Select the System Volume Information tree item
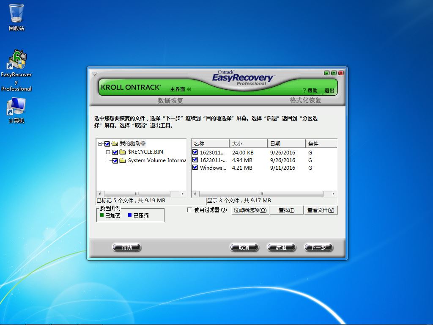The image size is (433, 325). [x=157, y=160]
